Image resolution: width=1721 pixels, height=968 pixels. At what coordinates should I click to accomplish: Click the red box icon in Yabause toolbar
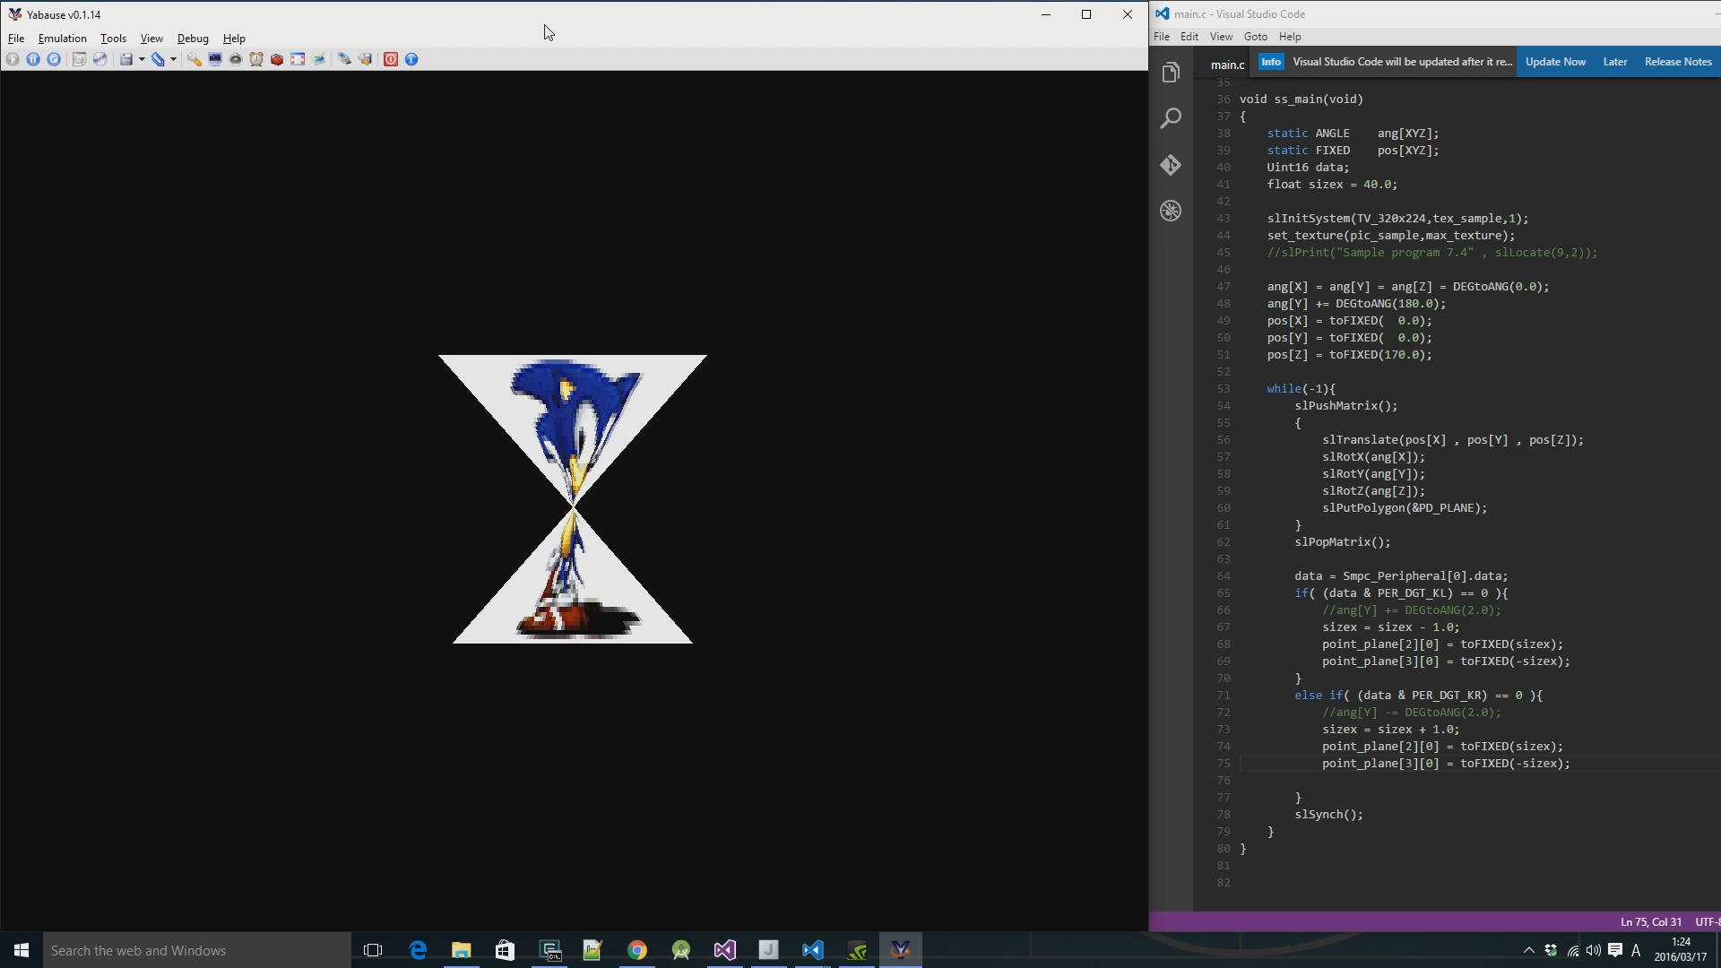point(277,59)
